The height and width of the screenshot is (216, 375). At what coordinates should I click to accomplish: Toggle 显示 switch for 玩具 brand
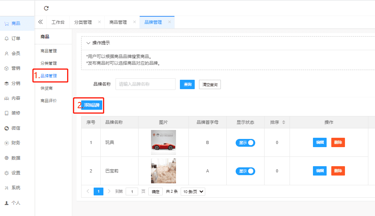(x=245, y=142)
